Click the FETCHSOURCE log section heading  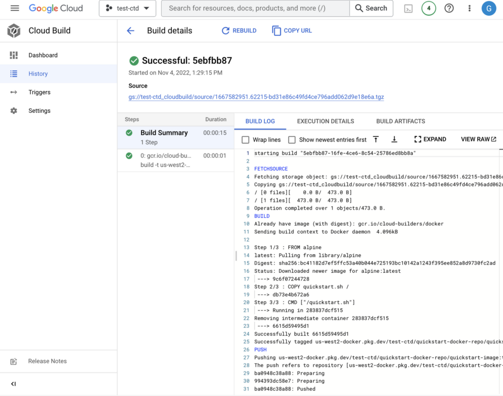coord(271,169)
